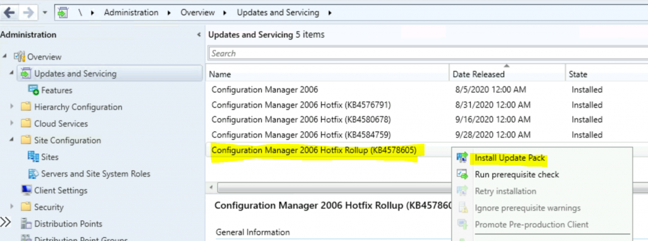Screen dimensions: 648x241
Task: Select Hierarchy Configuration in the tree
Action: click(x=78, y=107)
